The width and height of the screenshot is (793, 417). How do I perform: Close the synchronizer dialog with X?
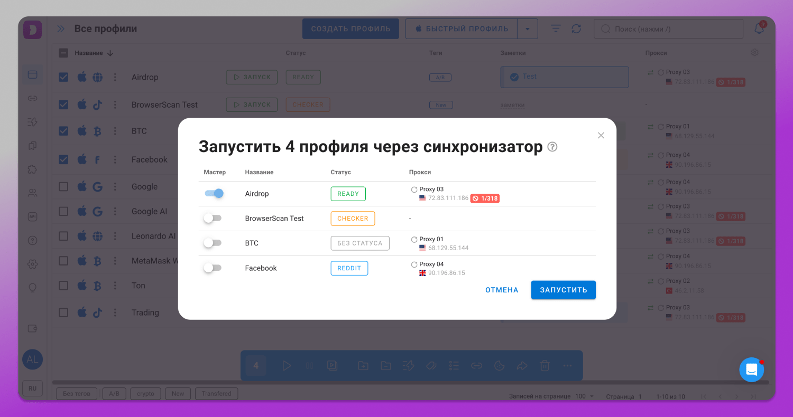coord(601,135)
